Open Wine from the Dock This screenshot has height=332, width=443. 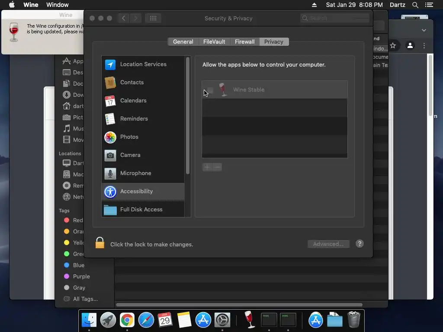249,319
